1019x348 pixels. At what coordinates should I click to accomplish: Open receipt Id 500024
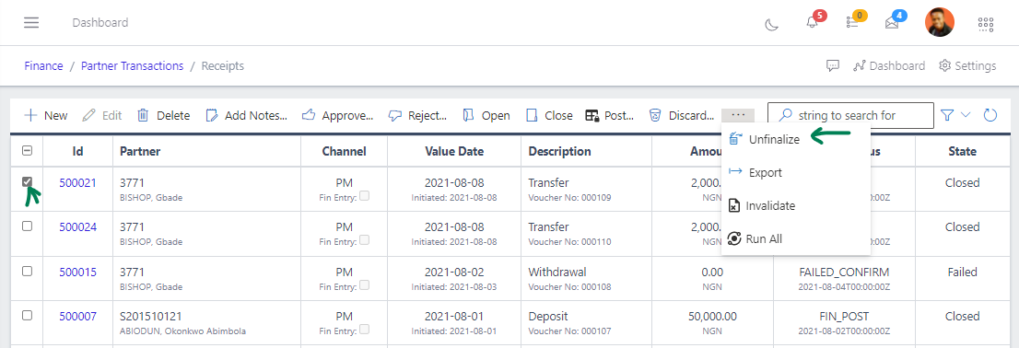78,227
